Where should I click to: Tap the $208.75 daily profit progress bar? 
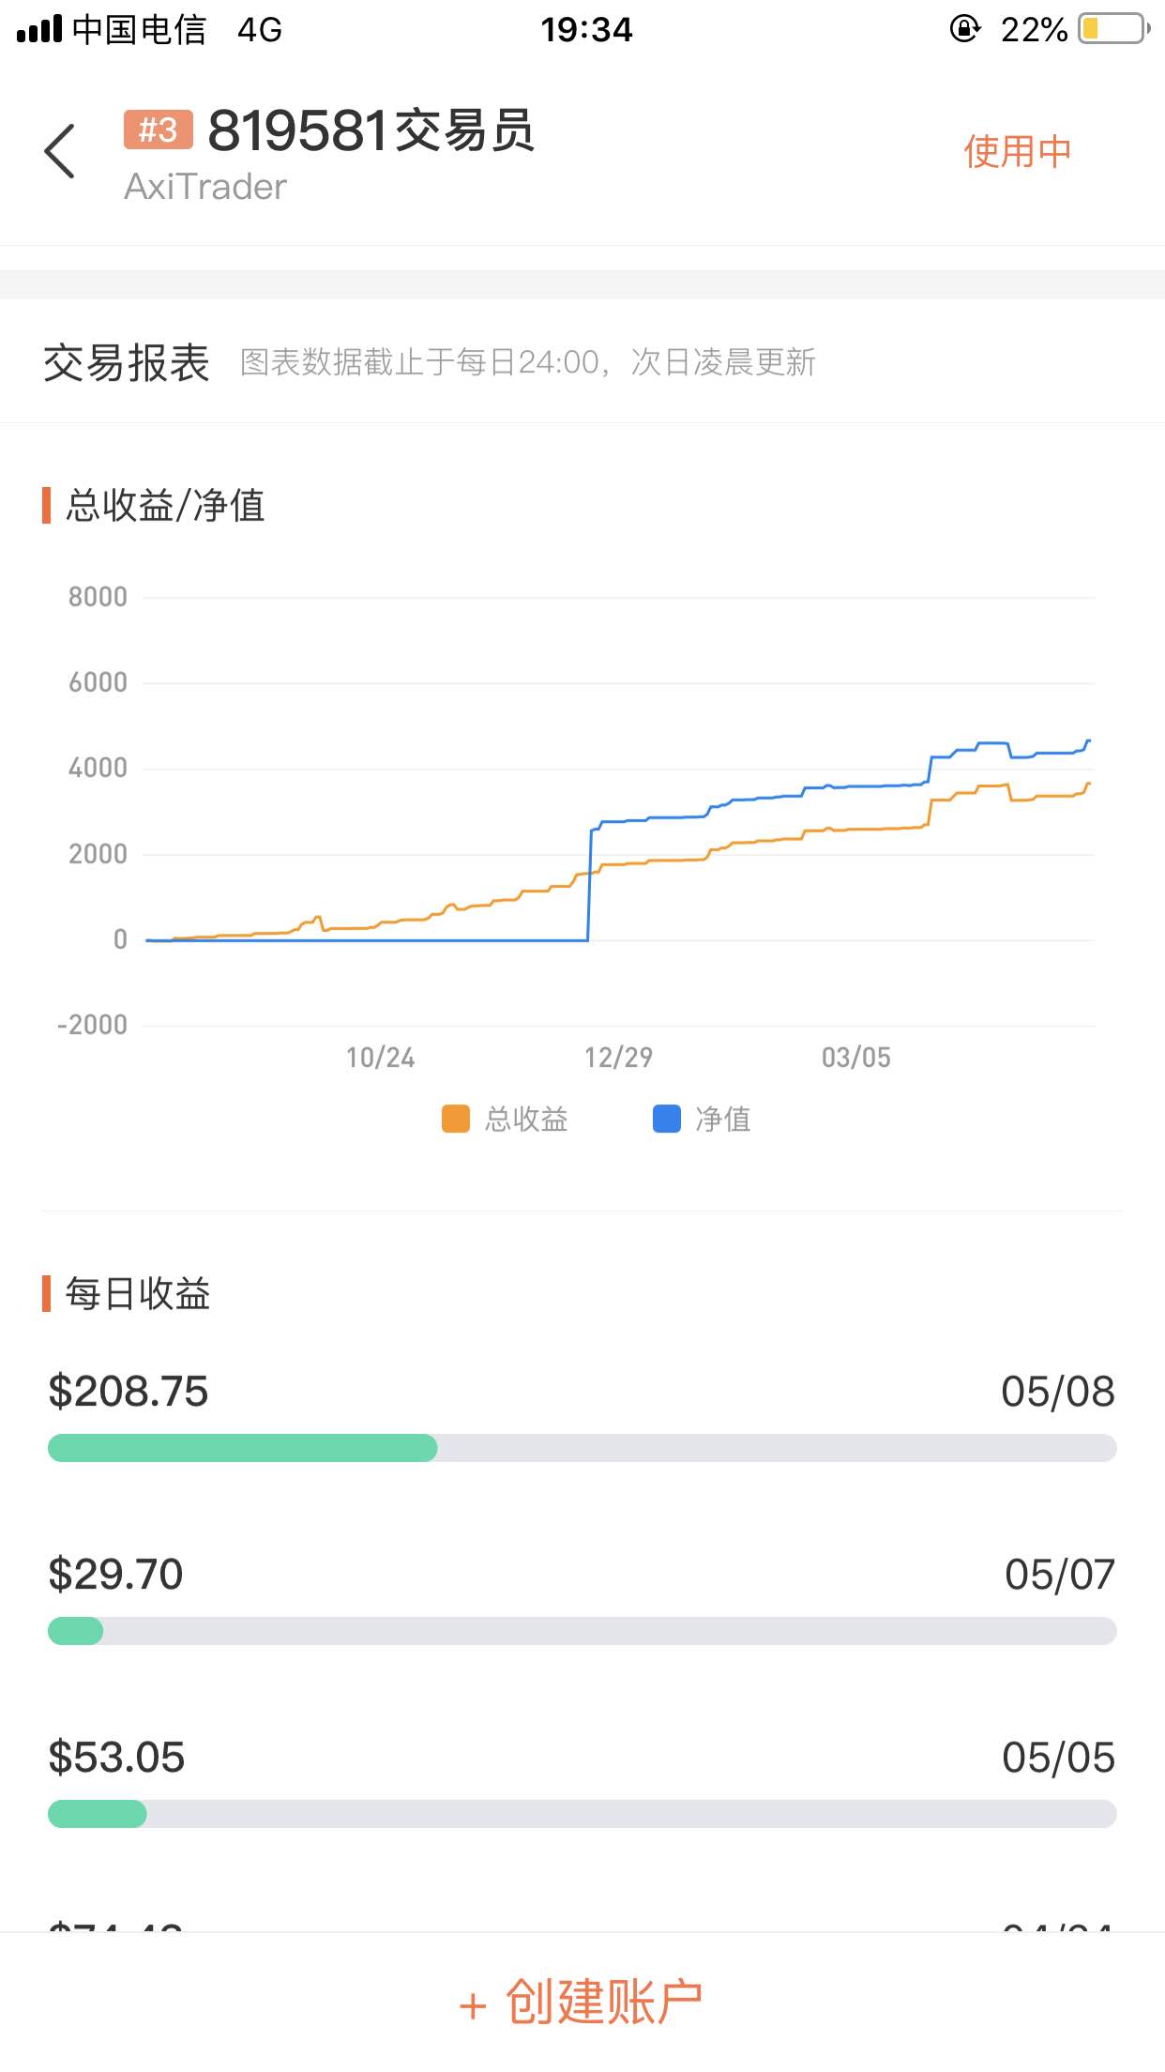pos(582,1448)
